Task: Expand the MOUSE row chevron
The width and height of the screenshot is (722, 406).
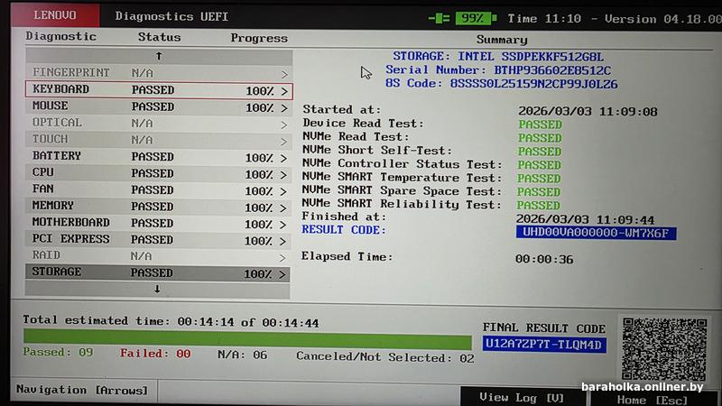Action: click(284, 108)
